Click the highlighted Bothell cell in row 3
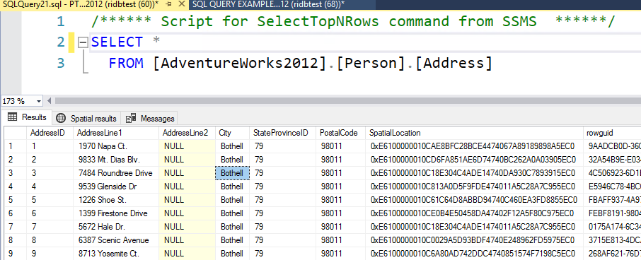Screen dimensions: 641x260 232,173
